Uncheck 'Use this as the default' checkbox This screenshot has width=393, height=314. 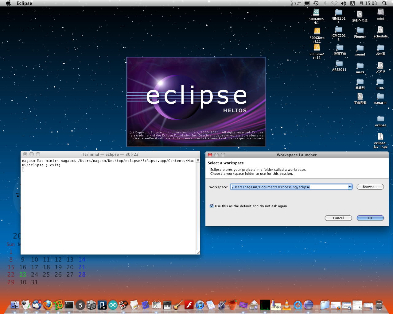coord(212,206)
